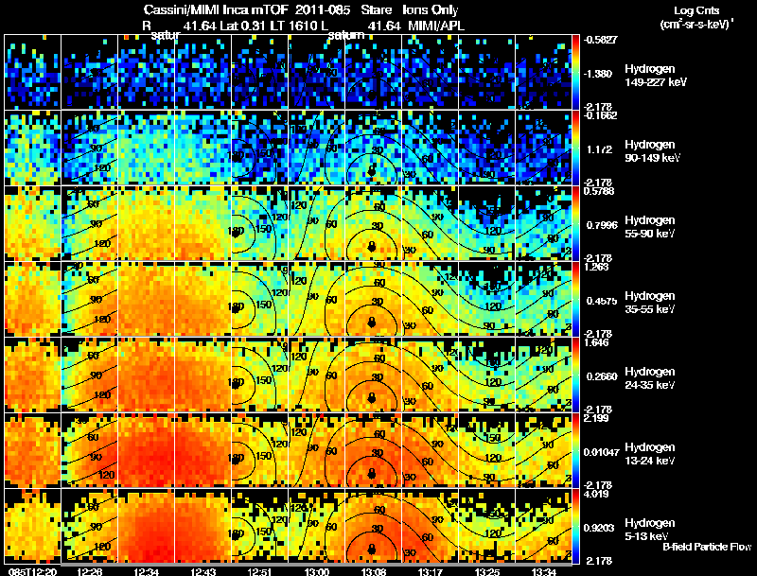Click the "4.019" colorbar value
757x576 pixels.
[x=595, y=494]
